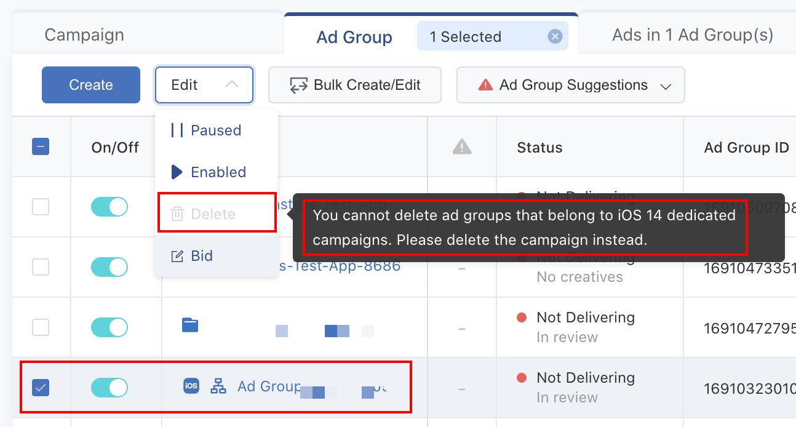Click the folder icon in third row

point(190,325)
